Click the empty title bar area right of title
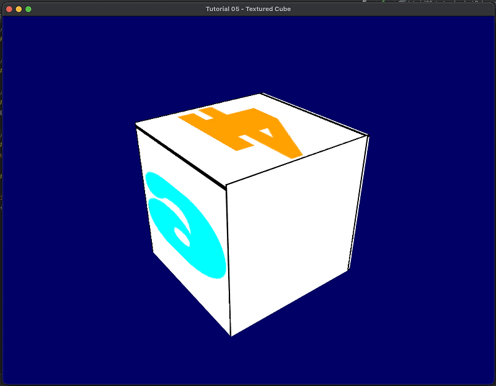Screen dimensions: 496x386 click(384, 9)
